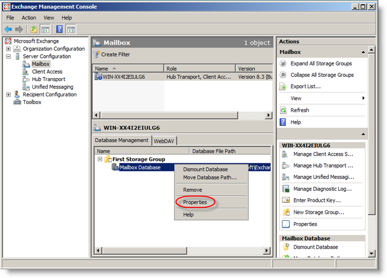Click Help link in the Actions pane

[296, 122]
